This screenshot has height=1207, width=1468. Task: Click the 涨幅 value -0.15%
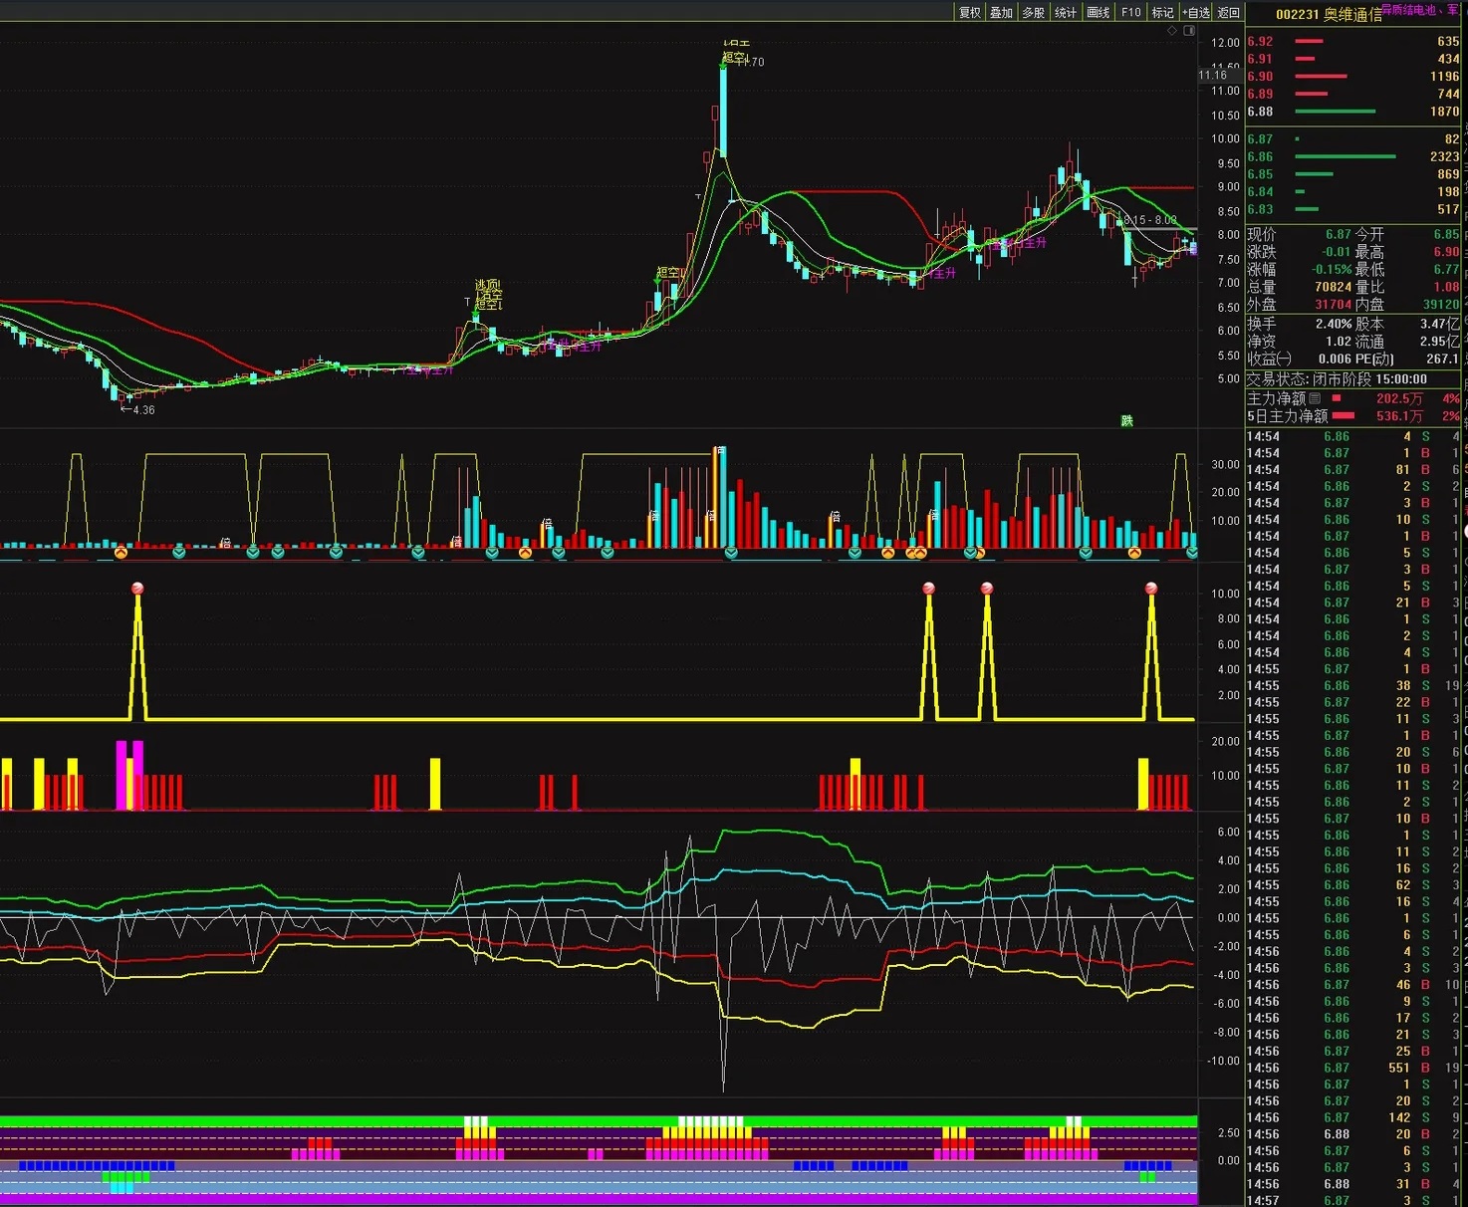[1332, 270]
